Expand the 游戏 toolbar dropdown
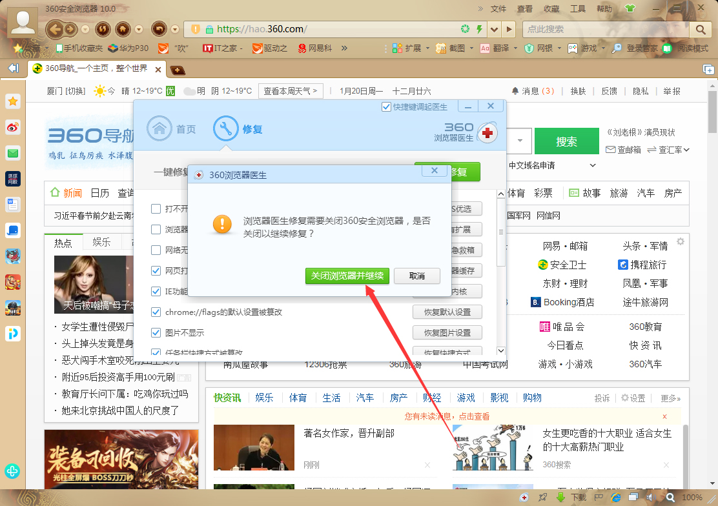Image resolution: width=718 pixels, height=506 pixels. click(604, 48)
